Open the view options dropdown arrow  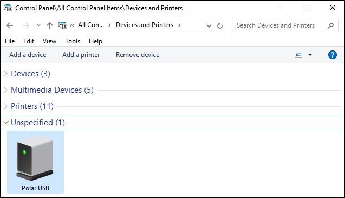tap(310, 55)
